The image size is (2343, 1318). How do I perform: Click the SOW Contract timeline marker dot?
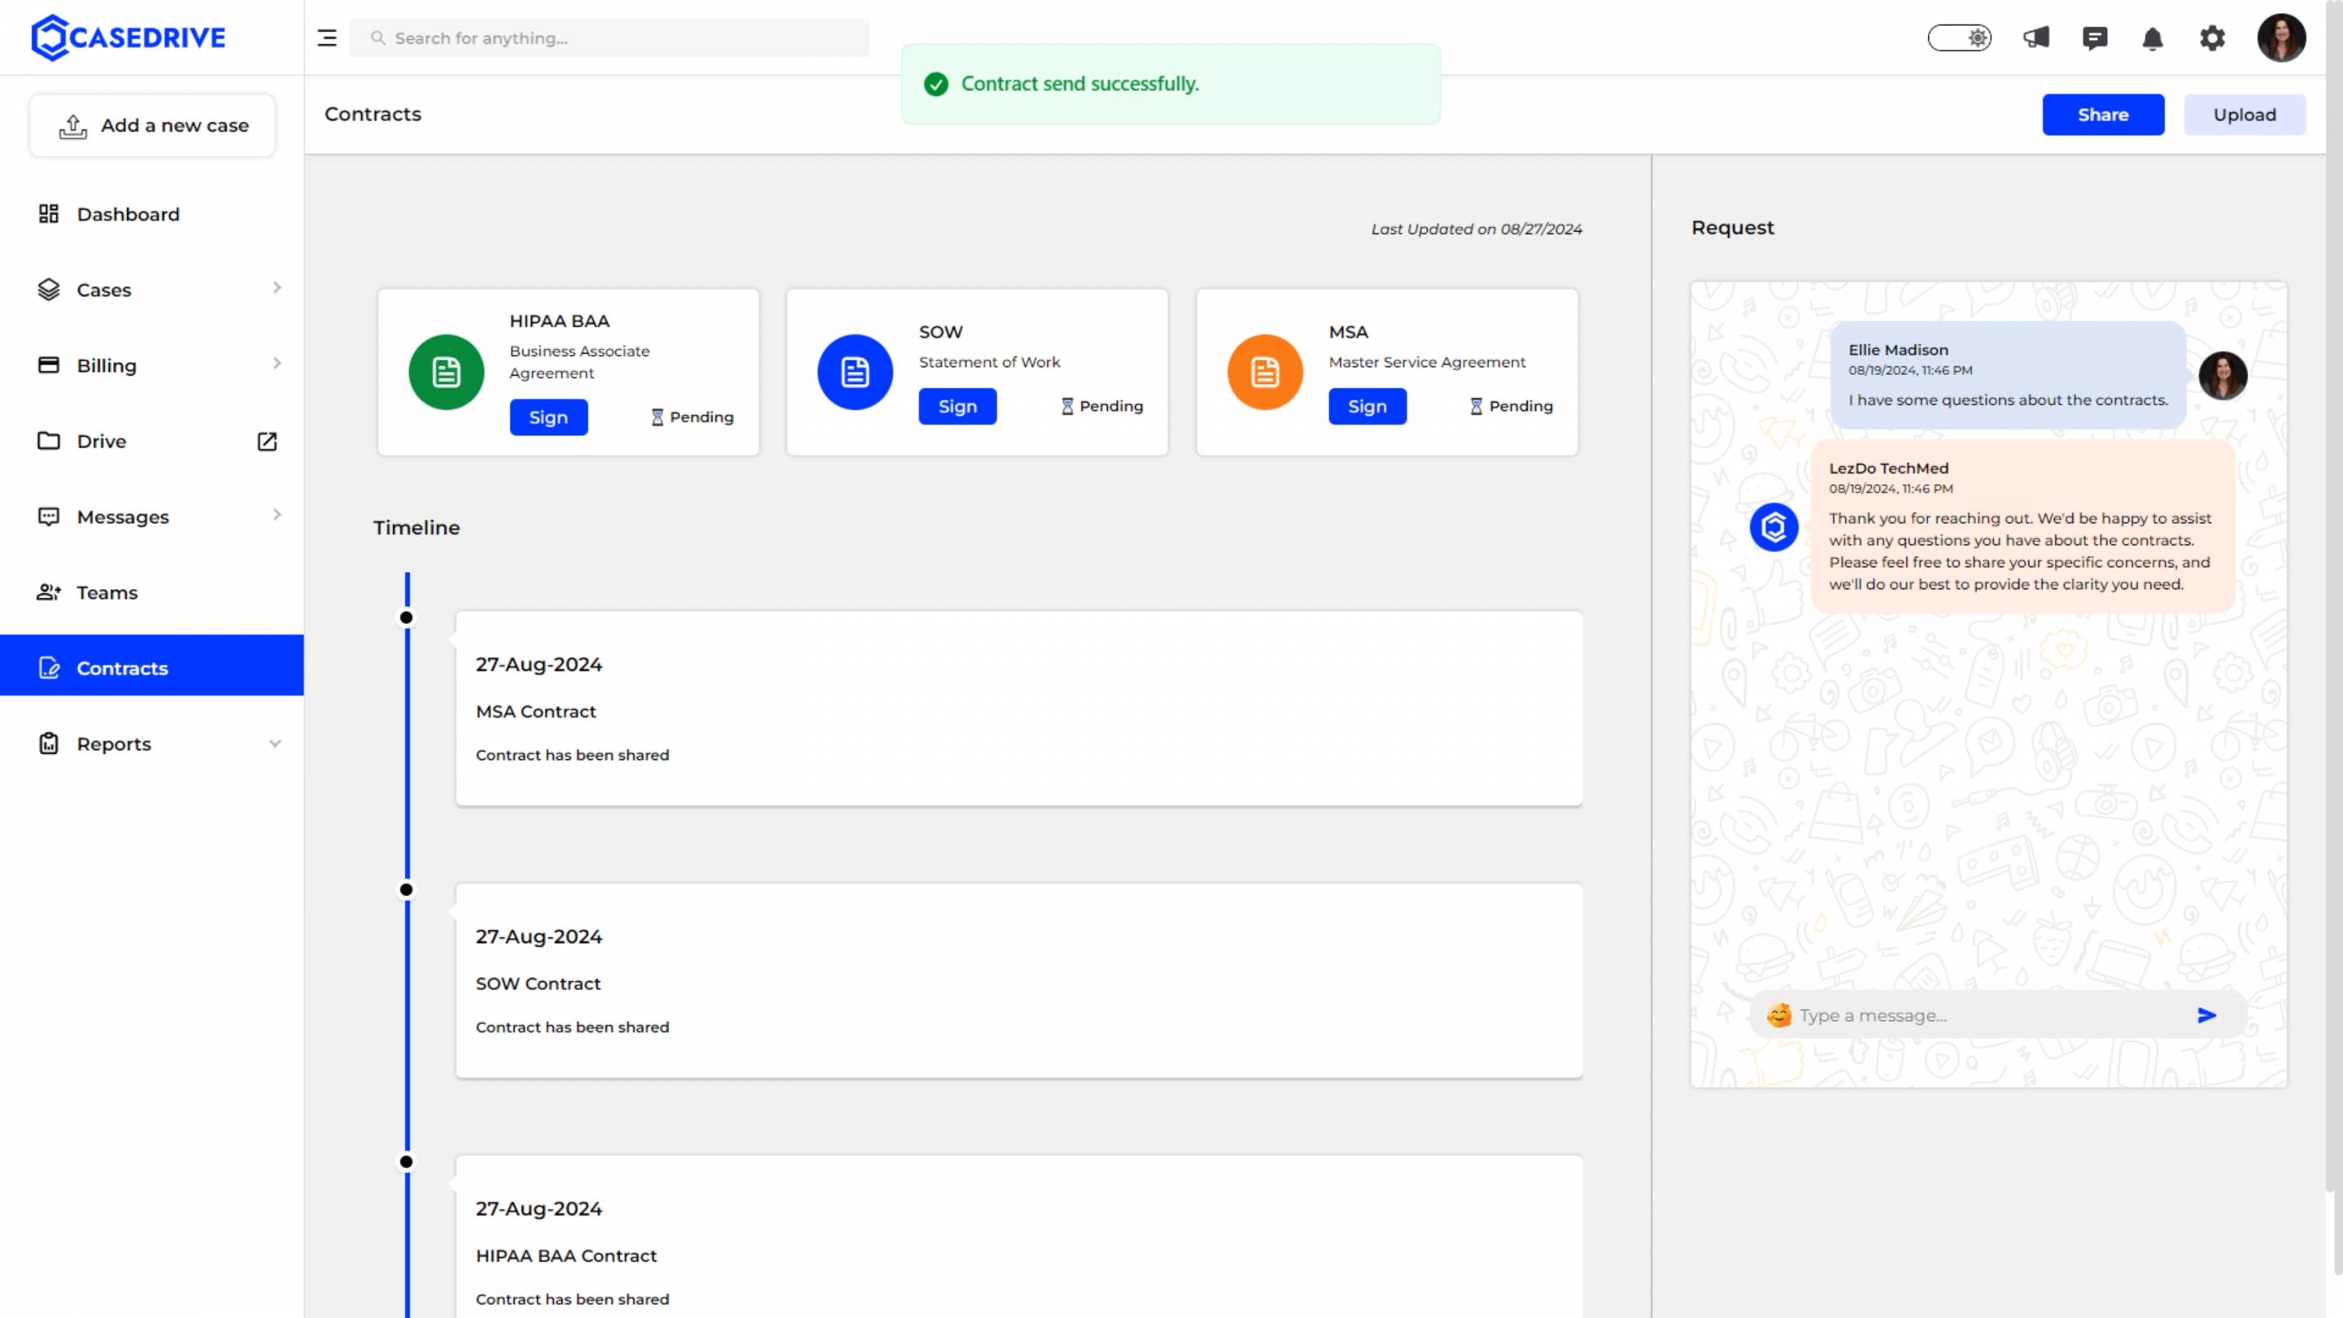[407, 889]
